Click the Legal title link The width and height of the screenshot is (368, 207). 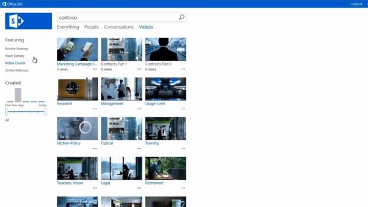pyautogui.click(x=105, y=183)
